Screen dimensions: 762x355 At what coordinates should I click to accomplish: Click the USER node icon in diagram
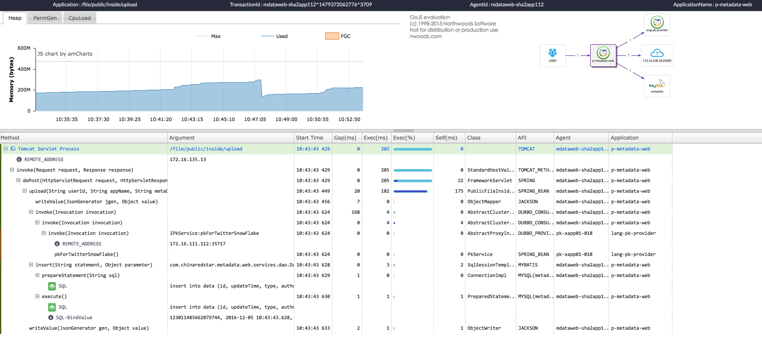pyautogui.click(x=552, y=53)
